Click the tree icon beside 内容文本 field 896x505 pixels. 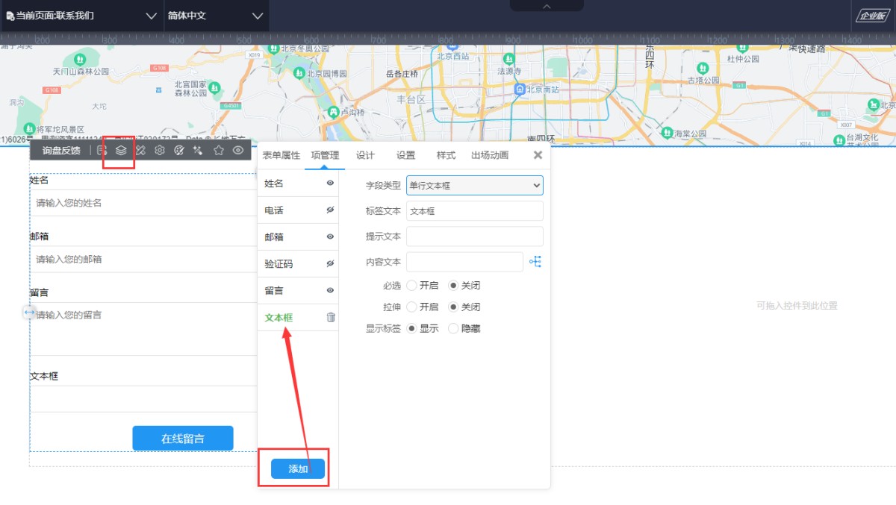point(535,262)
